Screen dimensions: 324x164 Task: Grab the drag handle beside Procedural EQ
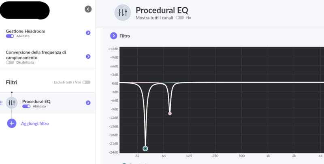click(1, 103)
